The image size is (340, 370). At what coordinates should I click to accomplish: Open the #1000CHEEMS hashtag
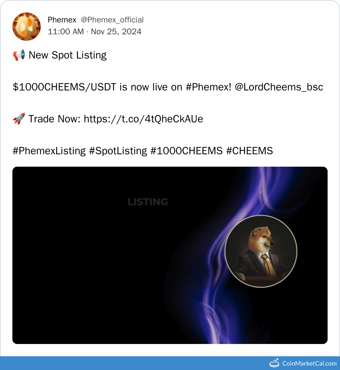[187, 151]
